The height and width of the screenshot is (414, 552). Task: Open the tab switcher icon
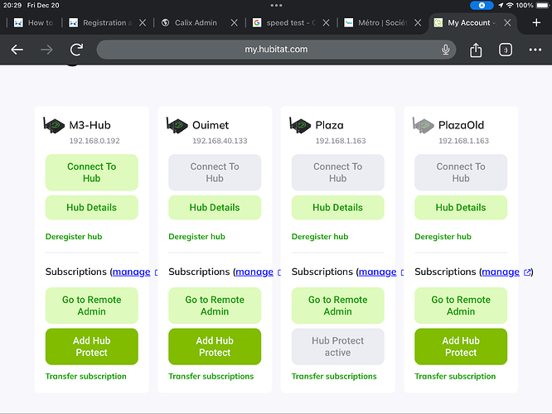[506, 50]
